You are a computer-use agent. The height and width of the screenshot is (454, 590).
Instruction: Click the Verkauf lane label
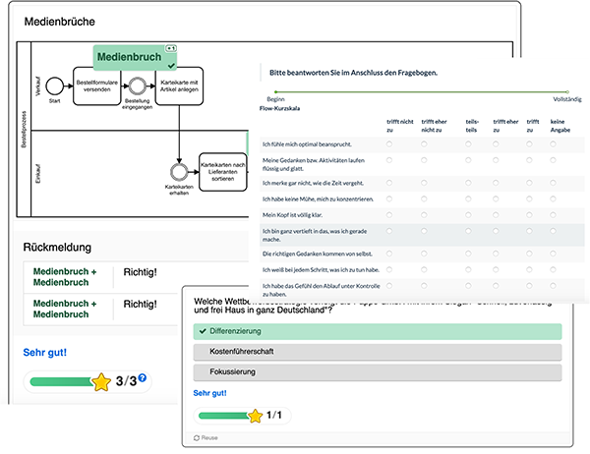click(37, 86)
